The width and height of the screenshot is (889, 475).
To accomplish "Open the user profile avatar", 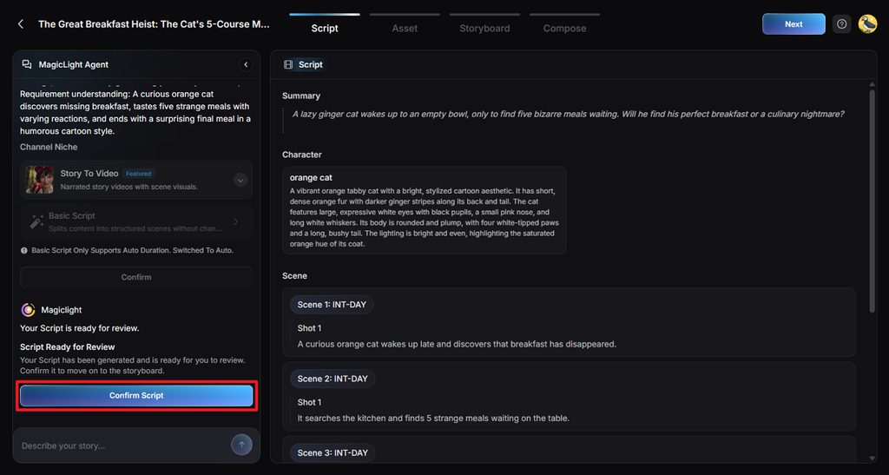I will coord(867,23).
